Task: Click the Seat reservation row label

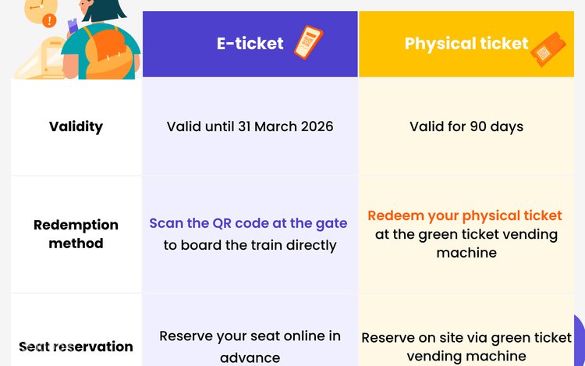Action: coord(76,346)
